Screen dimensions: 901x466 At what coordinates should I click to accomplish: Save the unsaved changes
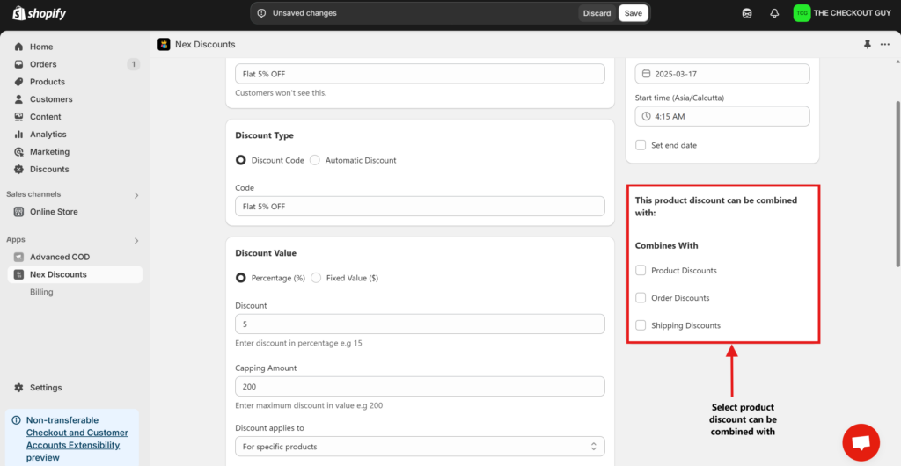634,13
